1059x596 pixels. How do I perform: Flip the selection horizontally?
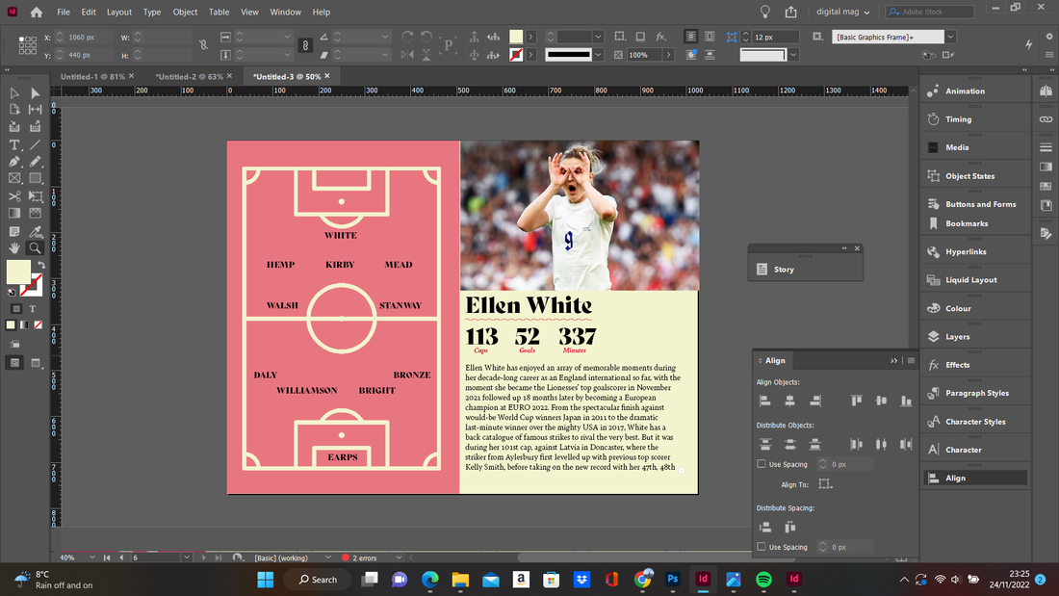407,55
